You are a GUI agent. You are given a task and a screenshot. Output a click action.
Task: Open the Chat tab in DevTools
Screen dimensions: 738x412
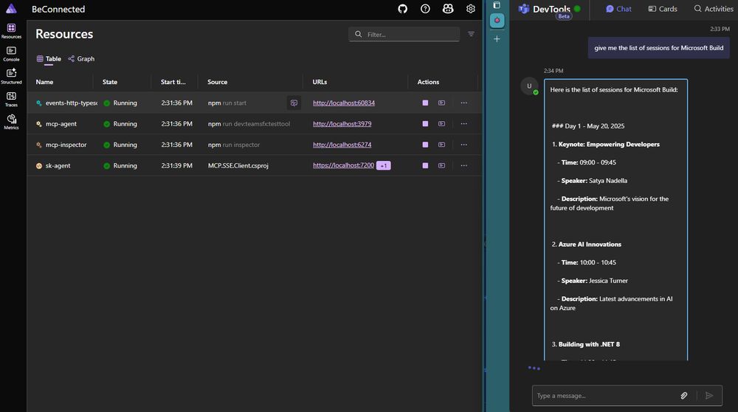coord(618,9)
